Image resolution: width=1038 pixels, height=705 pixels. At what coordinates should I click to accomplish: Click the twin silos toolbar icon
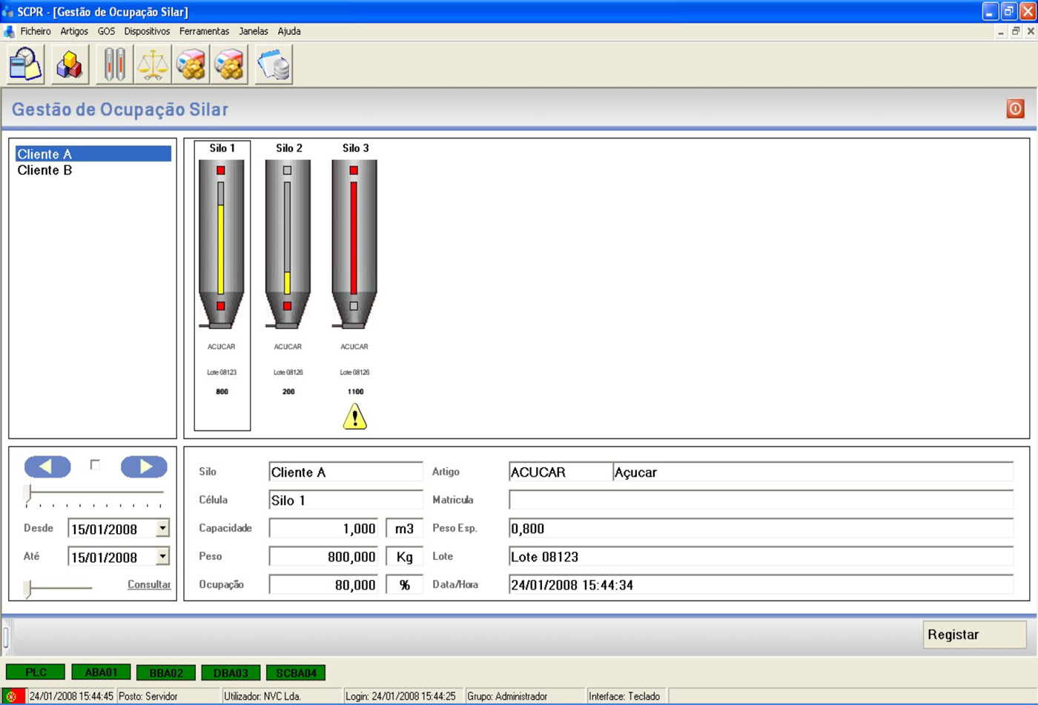point(114,64)
